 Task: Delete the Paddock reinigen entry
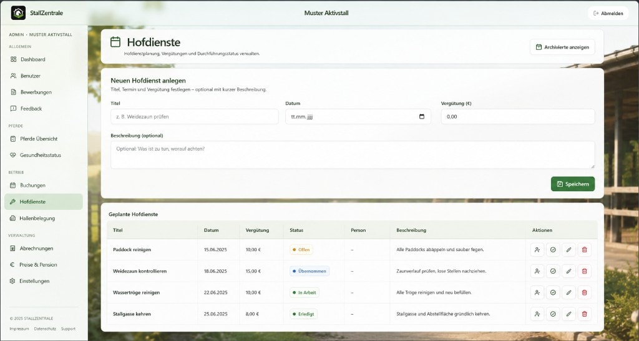click(x=584, y=250)
